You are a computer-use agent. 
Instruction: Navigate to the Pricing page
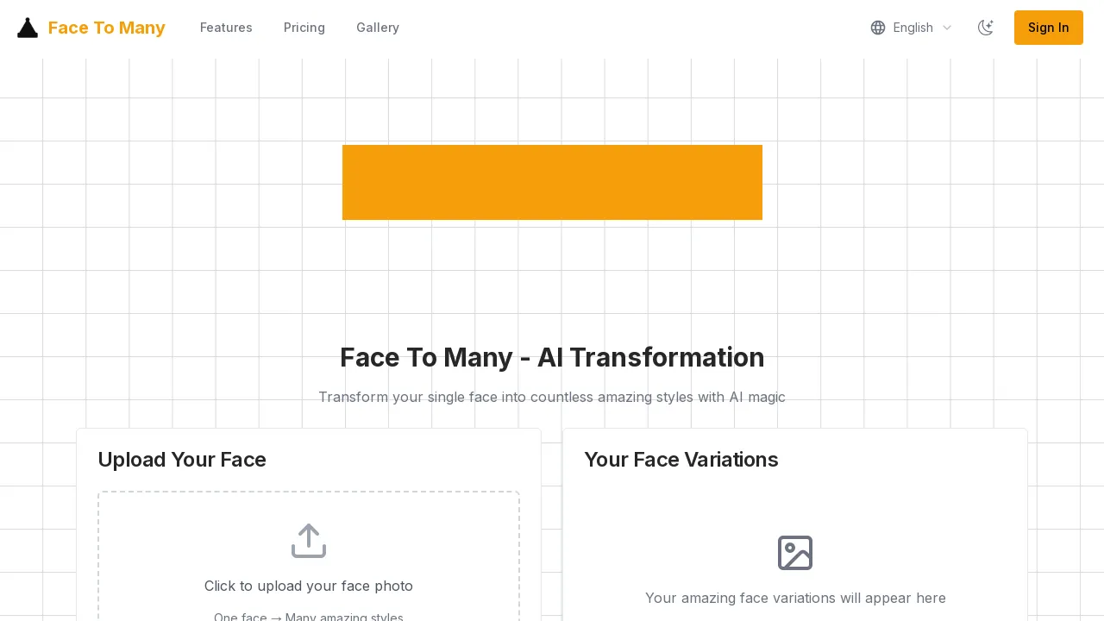pyautogui.click(x=304, y=28)
